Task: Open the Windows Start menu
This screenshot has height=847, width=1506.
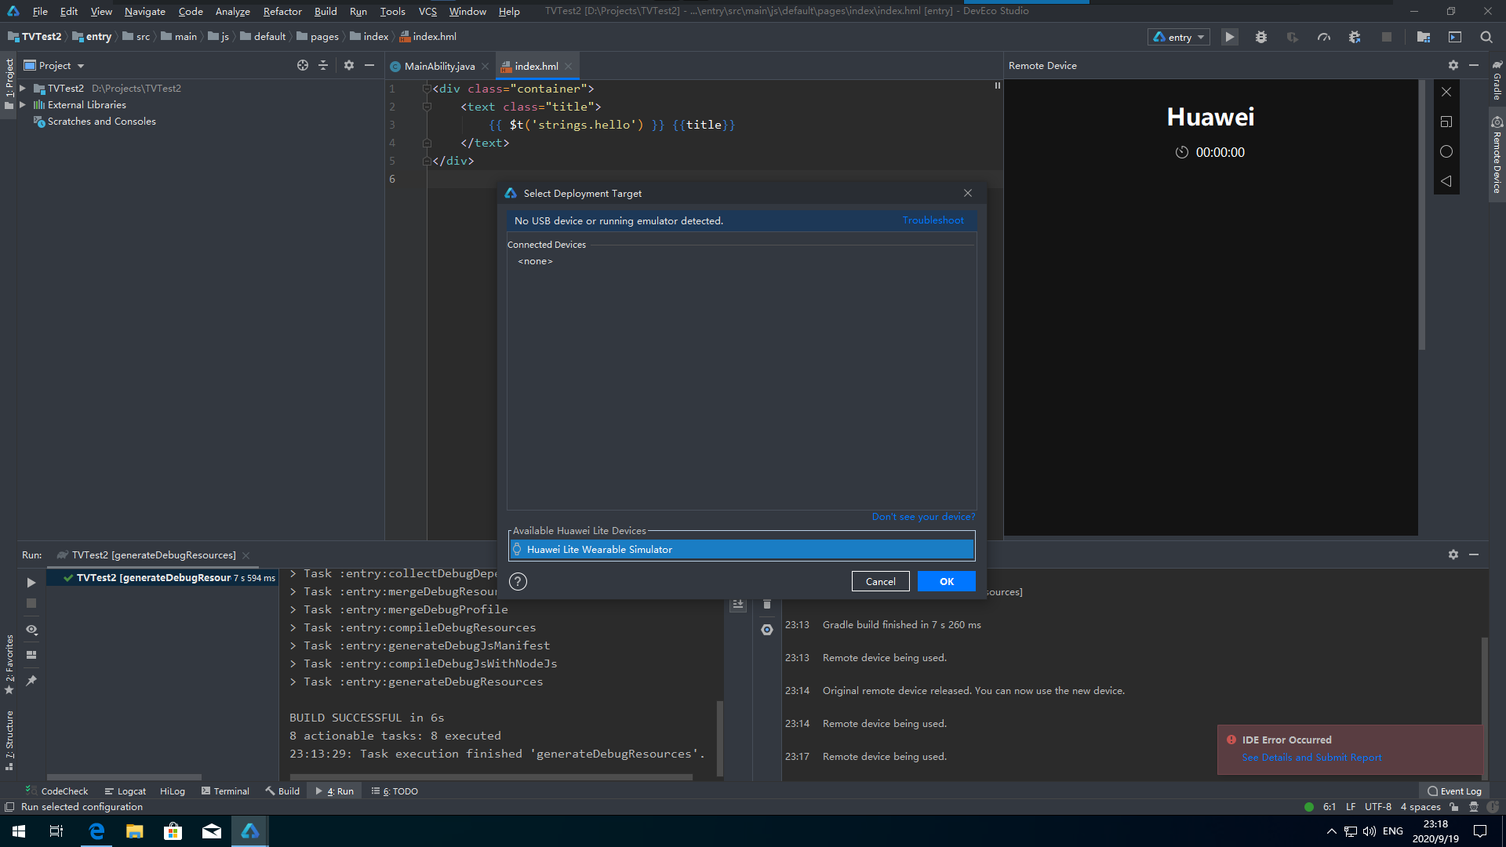Action: (x=19, y=831)
